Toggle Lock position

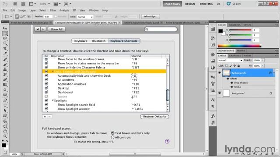pyautogui.click(x=234, y=66)
